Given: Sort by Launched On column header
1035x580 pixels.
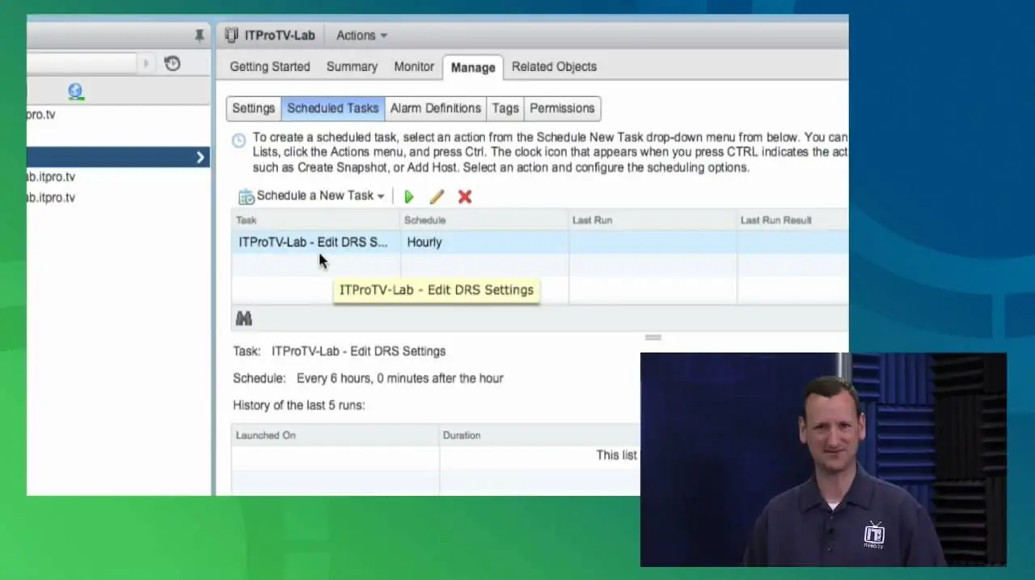Looking at the screenshot, I should pyautogui.click(x=335, y=435).
